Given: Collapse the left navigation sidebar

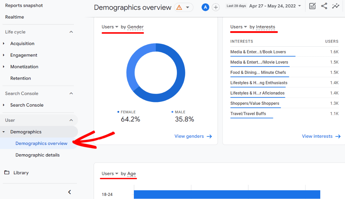Looking at the screenshot, I should (69, 192).
